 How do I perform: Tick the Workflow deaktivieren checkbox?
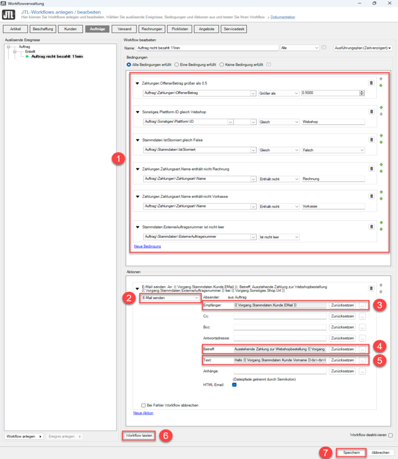[391, 435]
